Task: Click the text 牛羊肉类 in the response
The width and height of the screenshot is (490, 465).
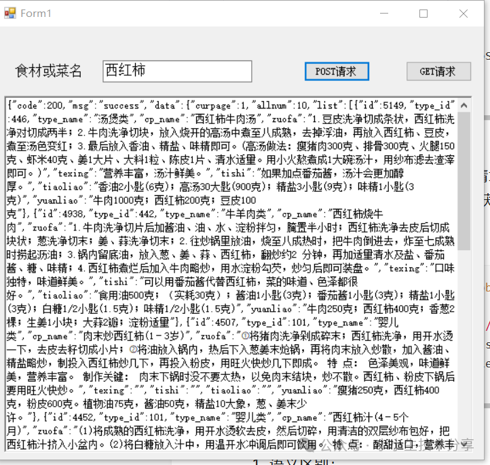Action: click(246, 214)
